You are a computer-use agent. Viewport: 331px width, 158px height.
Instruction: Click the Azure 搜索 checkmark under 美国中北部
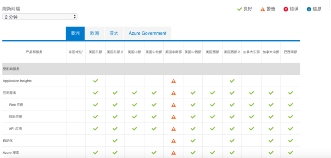(x=154, y=153)
